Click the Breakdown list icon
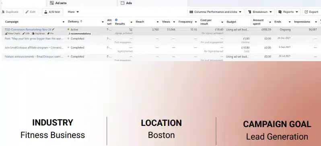 (x=249, y=12)
